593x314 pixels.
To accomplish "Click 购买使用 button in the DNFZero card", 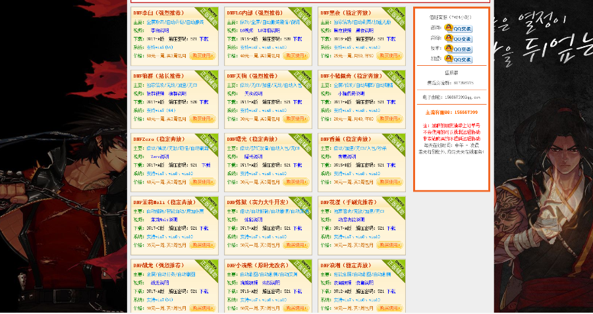I will pos(202,182).
